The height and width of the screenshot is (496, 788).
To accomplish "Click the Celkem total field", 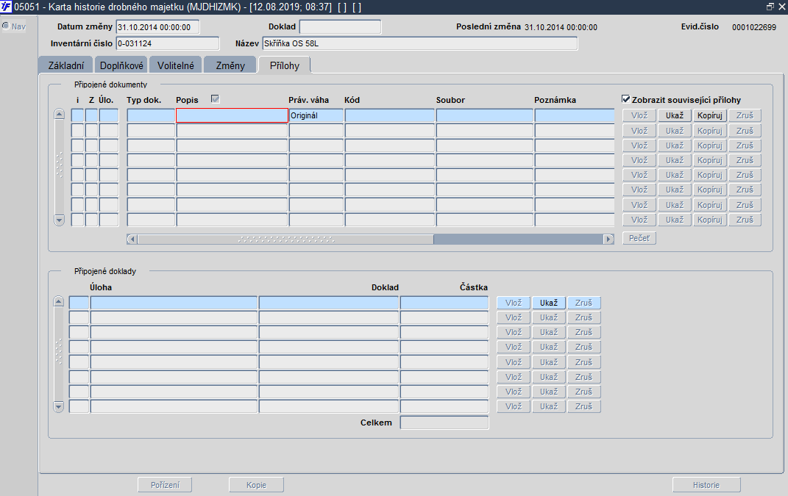I will (444, 423).
